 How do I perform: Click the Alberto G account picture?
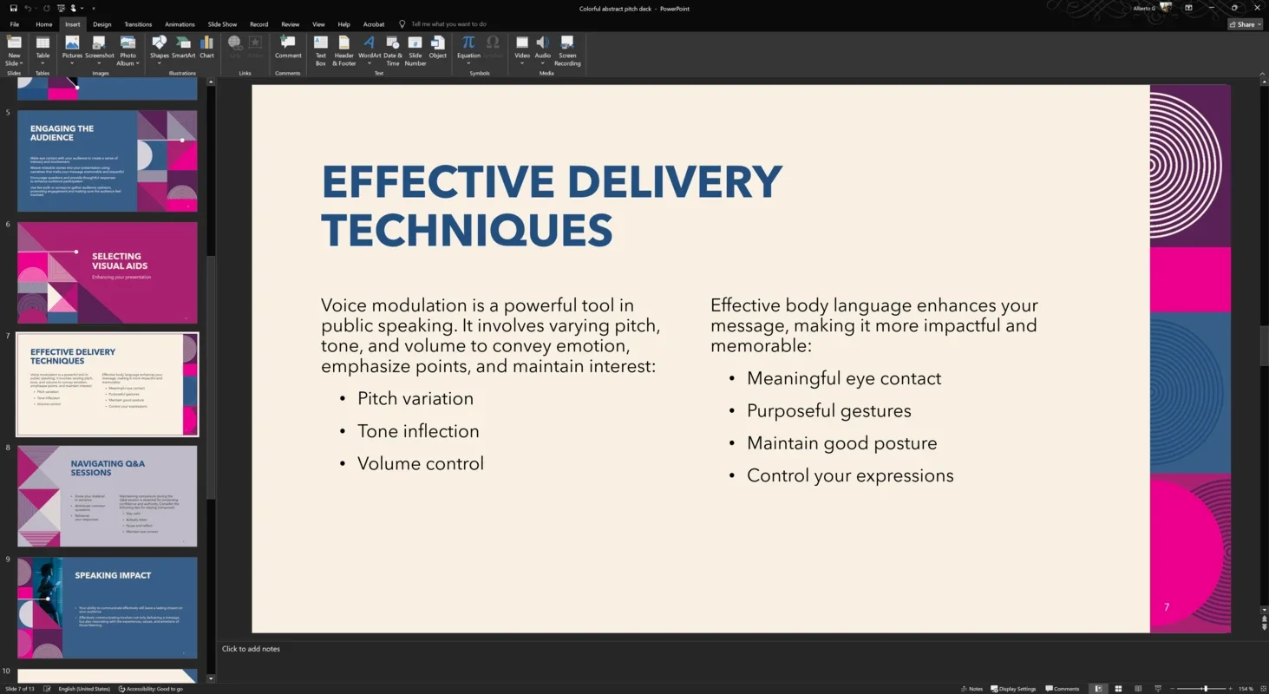pyautogui.click(x=1166, y=7)
